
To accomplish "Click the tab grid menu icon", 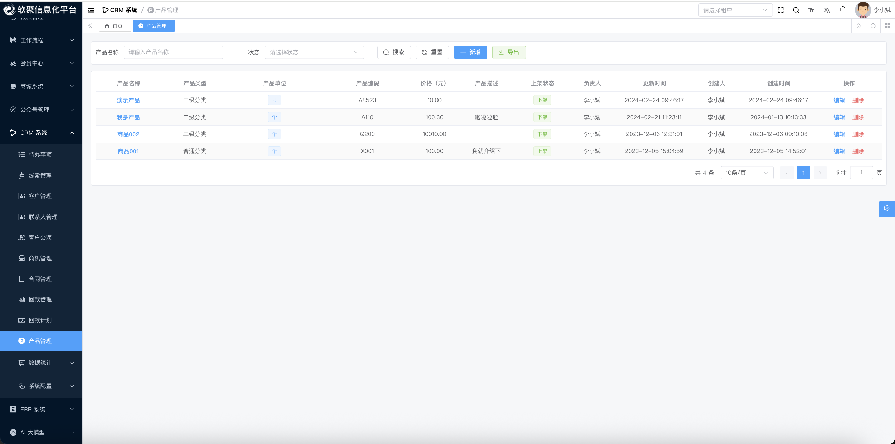I will click(x=887, y=26).
